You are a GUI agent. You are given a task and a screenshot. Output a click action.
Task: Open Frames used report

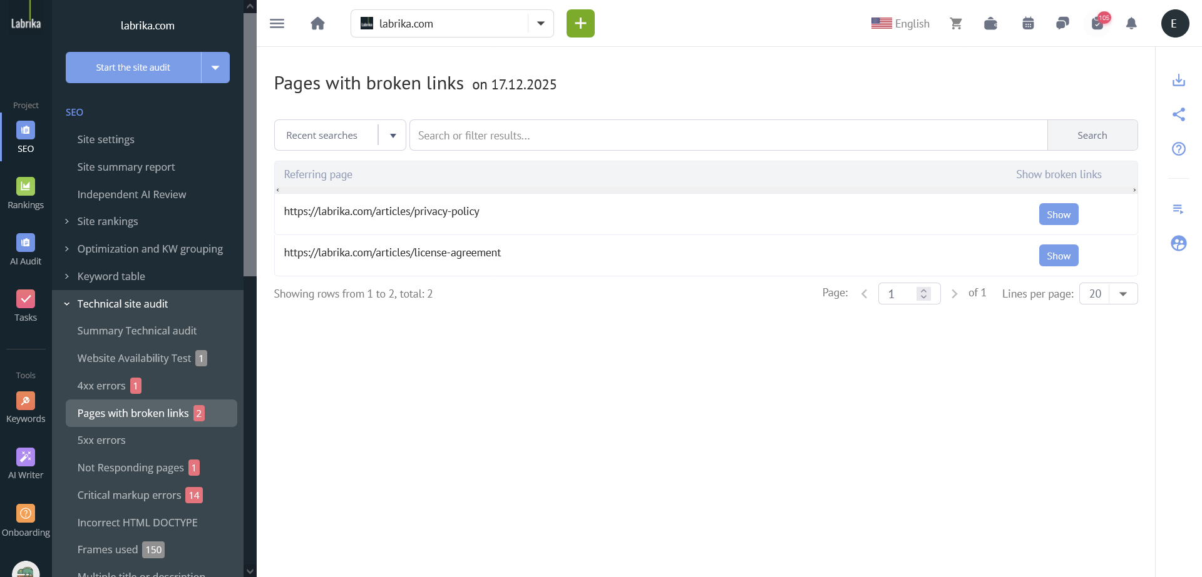(107, 549)
